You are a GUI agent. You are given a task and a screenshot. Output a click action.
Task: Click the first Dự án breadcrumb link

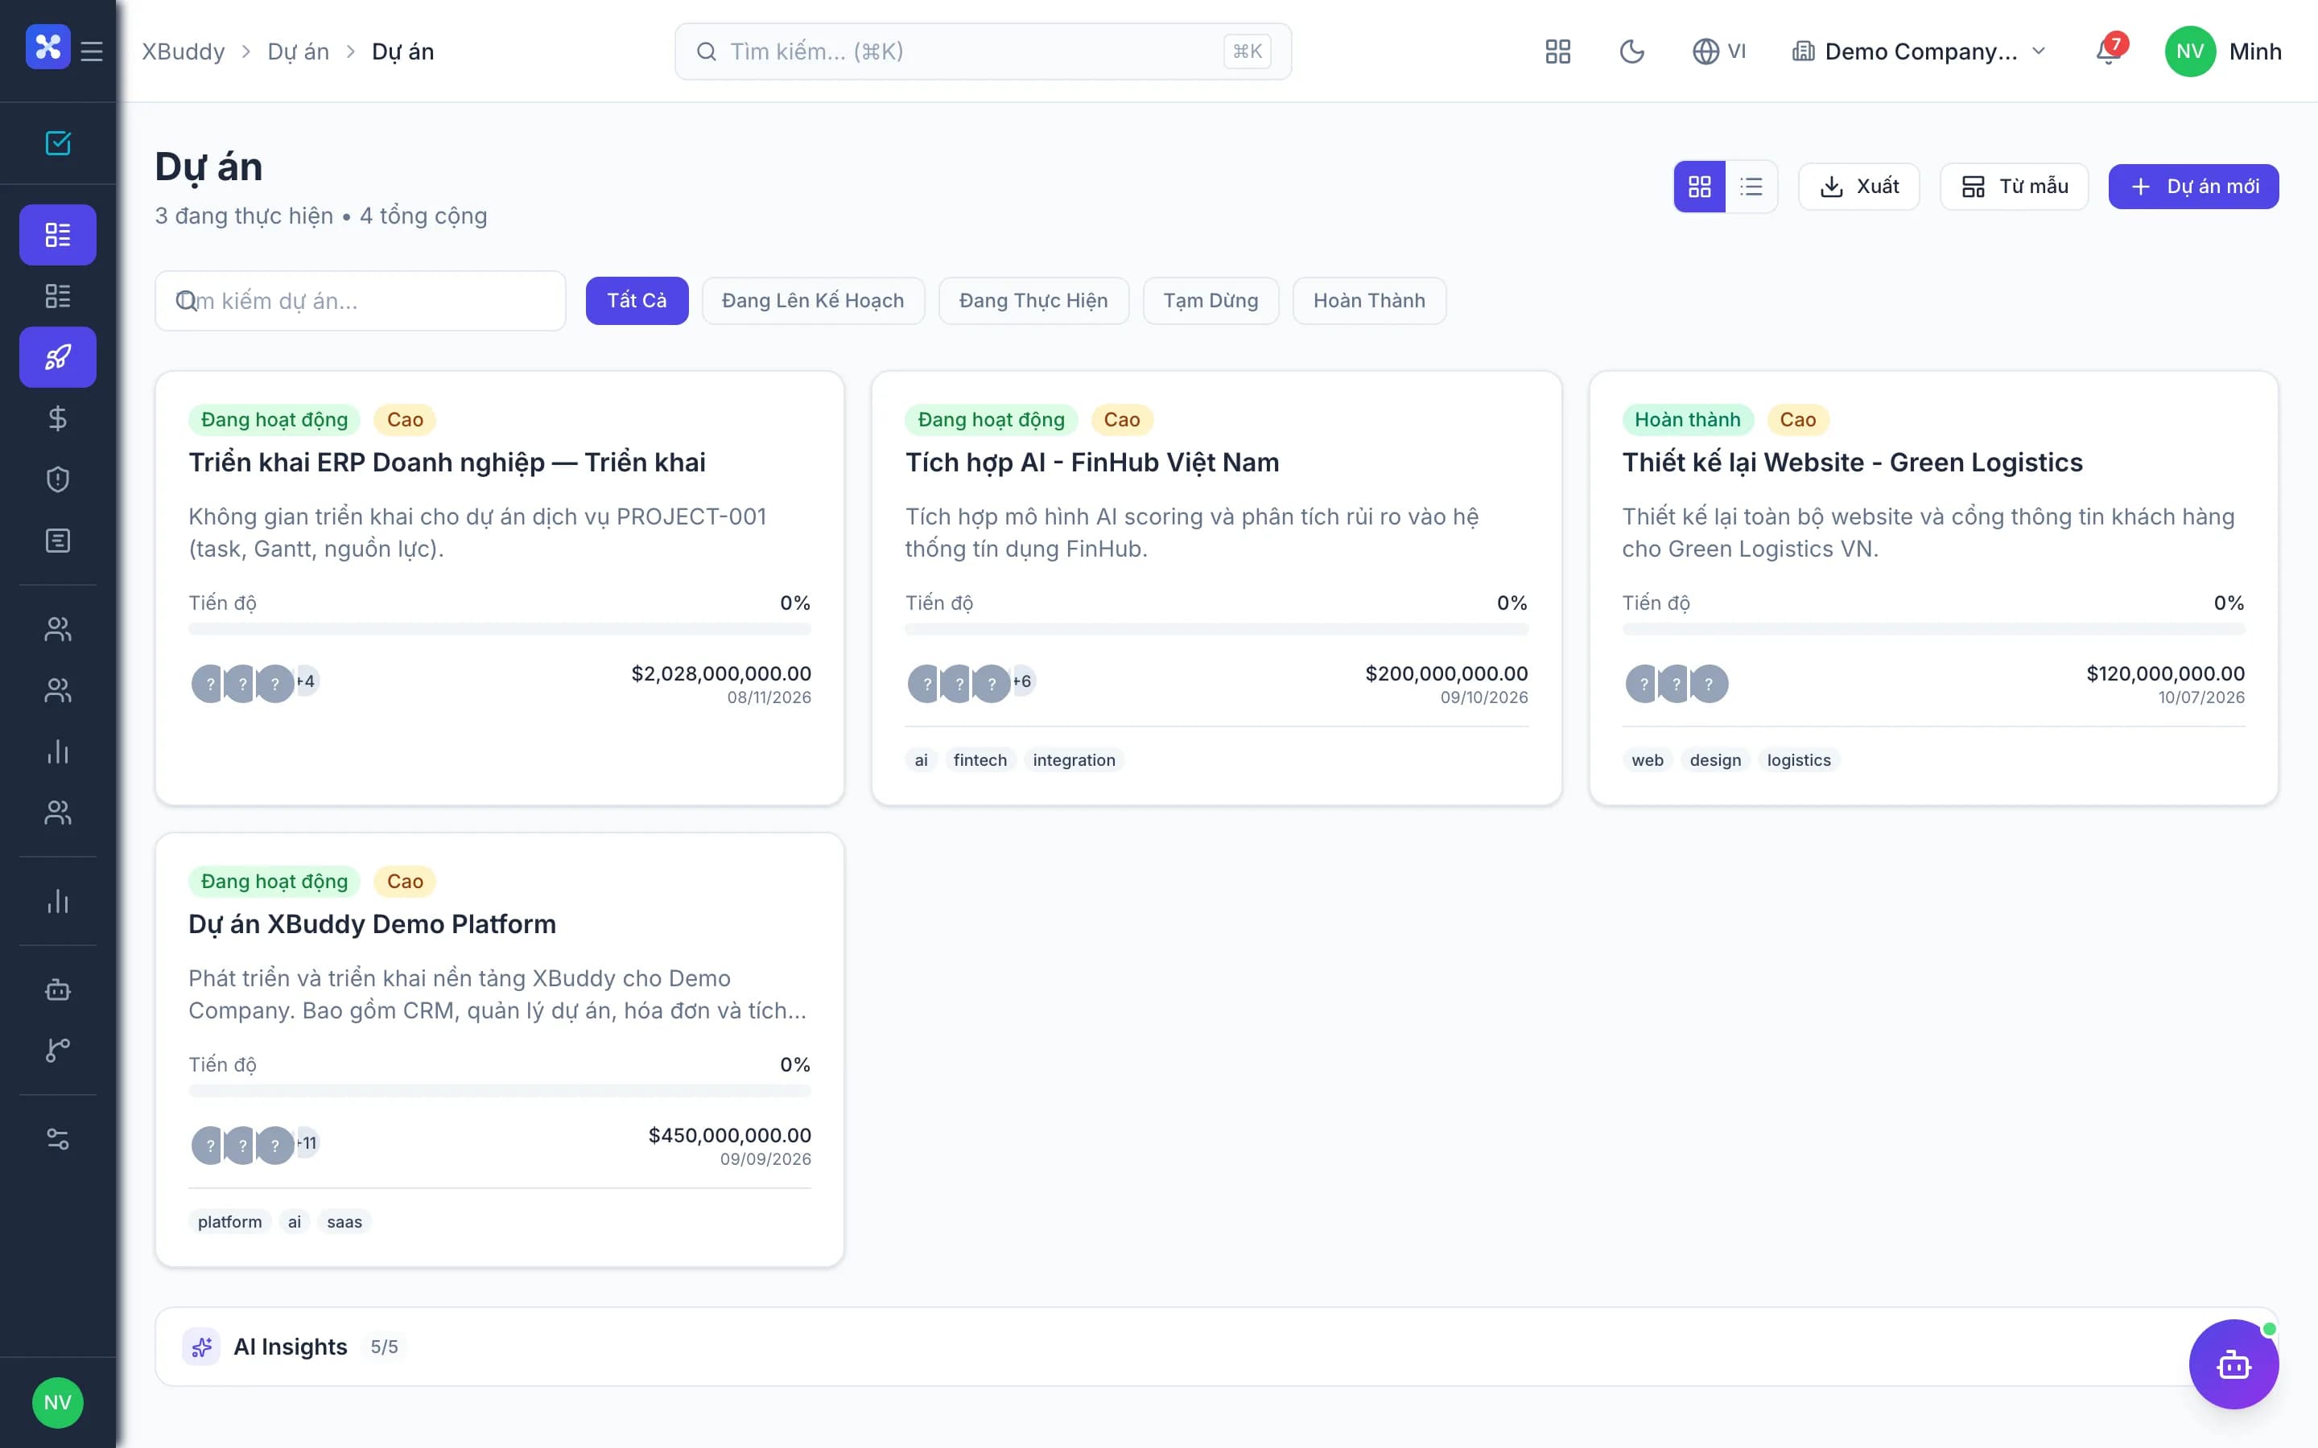298,51
